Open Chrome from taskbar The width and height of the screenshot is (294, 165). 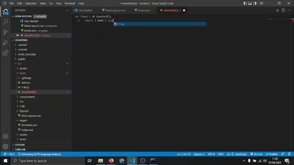tap(122, 161)
